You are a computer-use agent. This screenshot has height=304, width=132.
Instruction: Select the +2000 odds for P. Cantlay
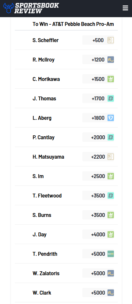pyautogui.click(x=98, y=137)
